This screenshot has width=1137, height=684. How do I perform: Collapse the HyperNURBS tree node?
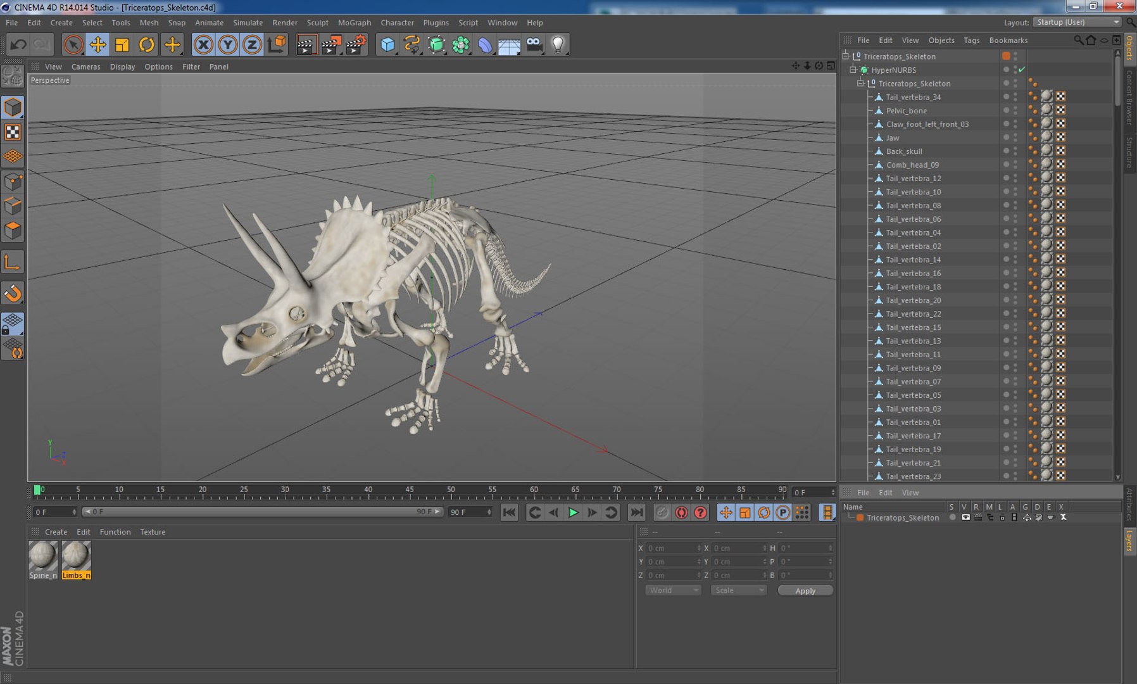pos(853,70)
